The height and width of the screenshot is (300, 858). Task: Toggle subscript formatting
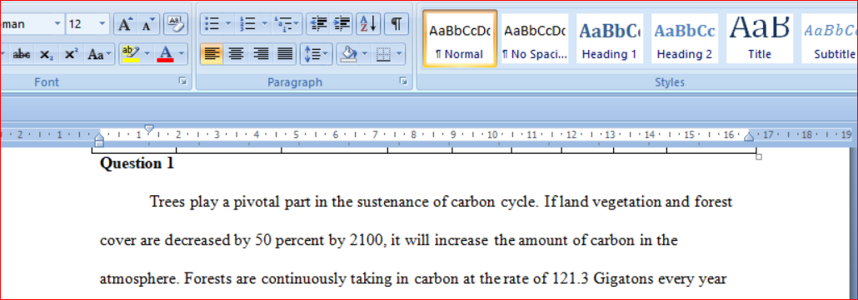47,55
